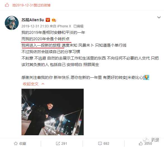164x147 pixels.
Task: Open the post options chevron menu
Action: (x=159, y=17)
